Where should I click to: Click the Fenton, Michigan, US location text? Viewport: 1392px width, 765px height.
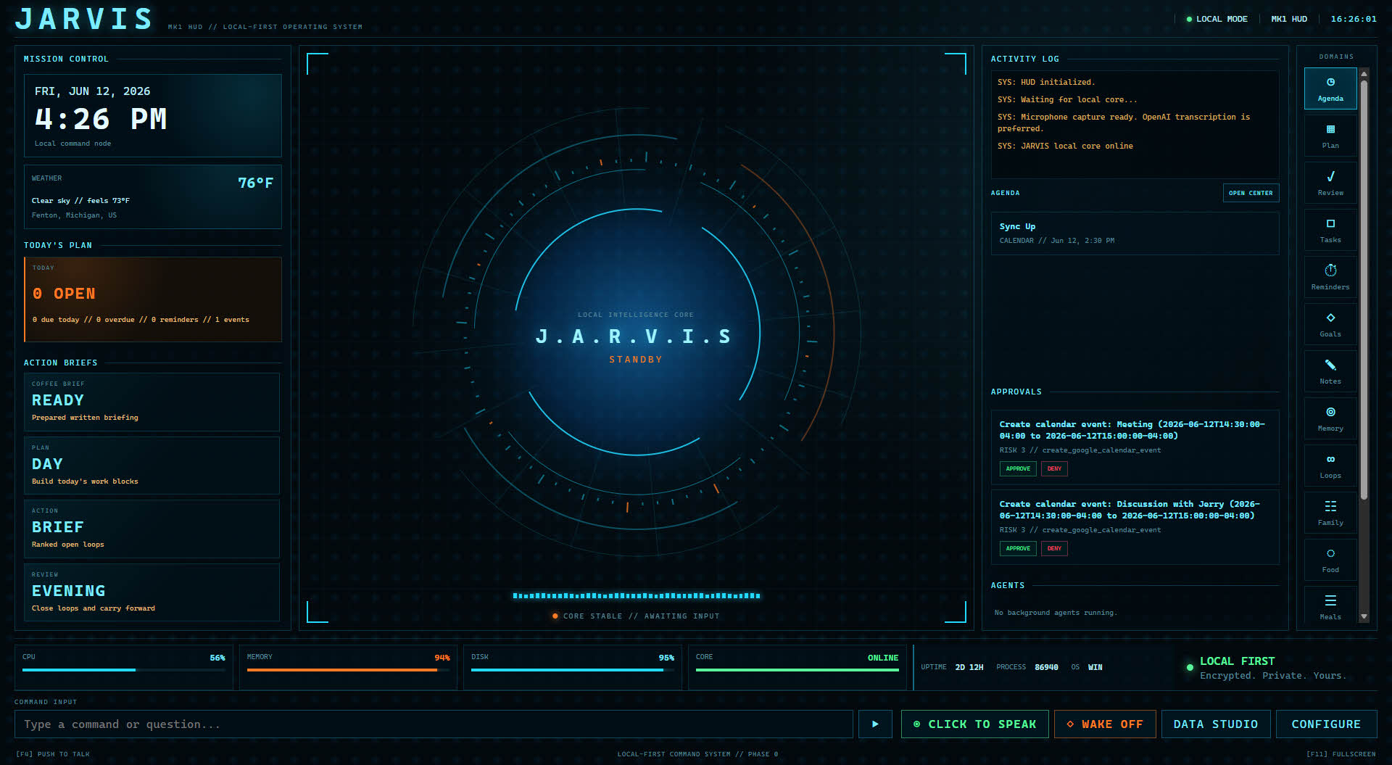tap(74, 215)
